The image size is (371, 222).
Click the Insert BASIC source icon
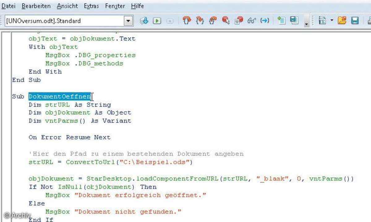281,21
